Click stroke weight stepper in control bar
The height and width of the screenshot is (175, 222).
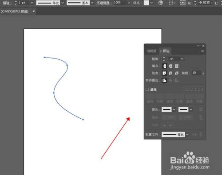pyautogui.click(x=16, y=3)
